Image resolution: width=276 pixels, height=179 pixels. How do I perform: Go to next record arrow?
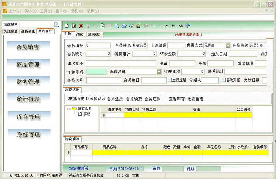point(167,26)
